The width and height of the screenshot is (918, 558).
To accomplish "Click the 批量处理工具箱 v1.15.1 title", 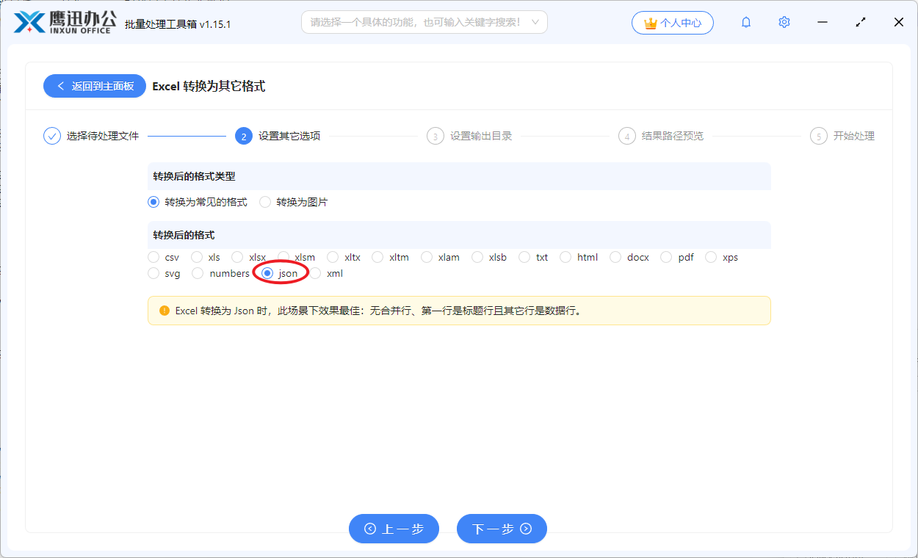I will [x=178, y=24].
